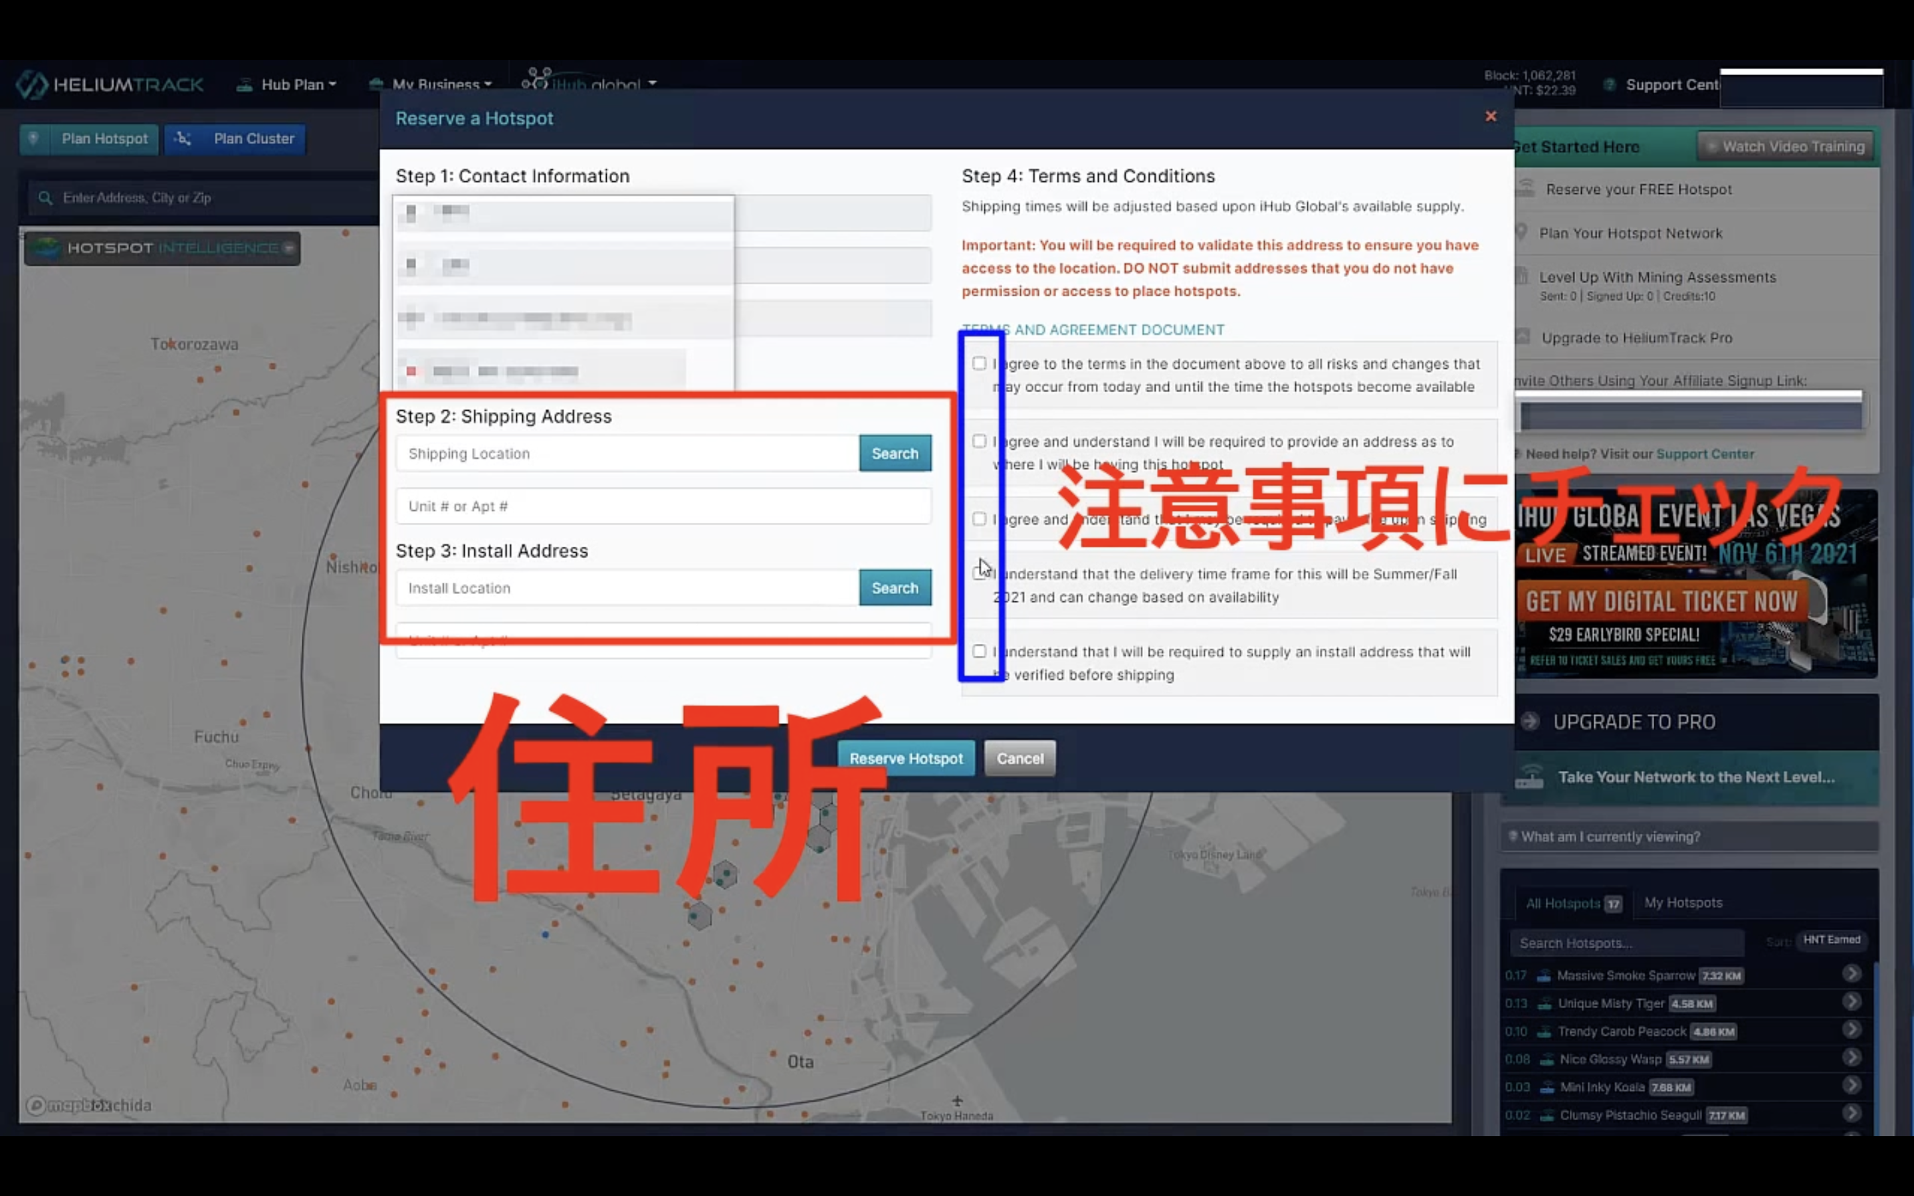Check the agree to terms and risks checkbox
The height and width of the screenshot is (1196, 1914).
click(x=979, y=364)
